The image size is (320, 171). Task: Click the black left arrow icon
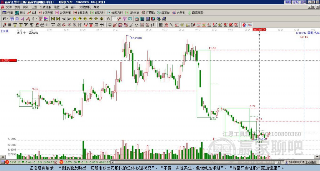64,19
